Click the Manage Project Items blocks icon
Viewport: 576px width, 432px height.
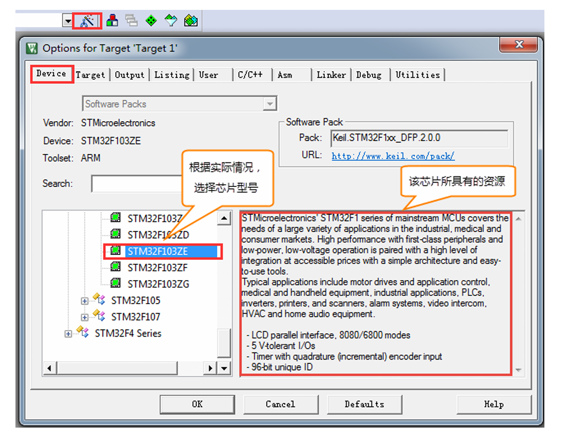[112, 20]
